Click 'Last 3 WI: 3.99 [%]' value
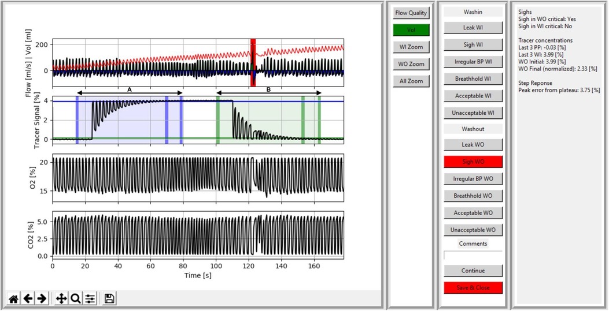 [x=542, y=54]
